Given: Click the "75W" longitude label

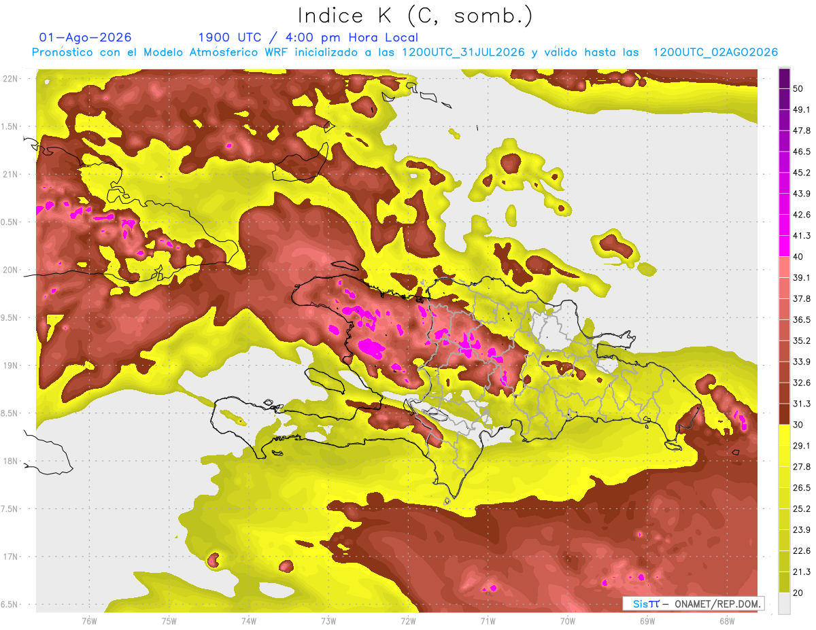Looking at the screenshot, I should pos(169,620).
